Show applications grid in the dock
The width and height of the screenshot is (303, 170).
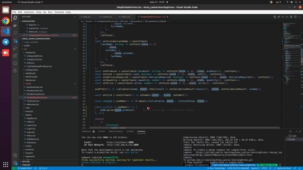6,164
